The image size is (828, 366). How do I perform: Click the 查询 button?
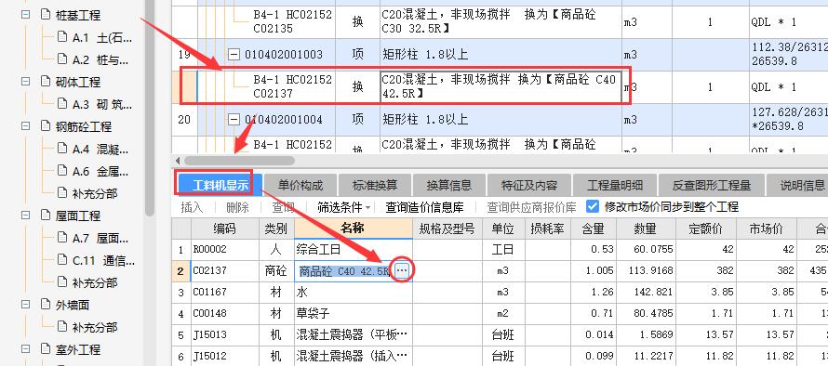click(283, 207)
